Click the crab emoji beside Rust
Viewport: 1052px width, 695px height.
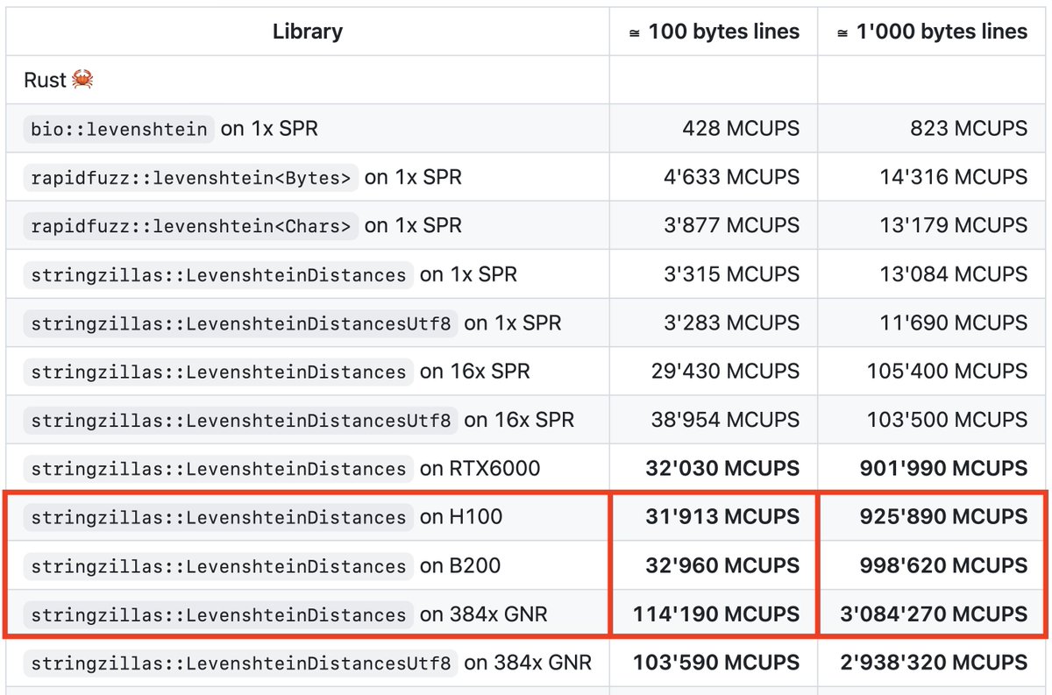pyautogui.click(x=82, y=80)
